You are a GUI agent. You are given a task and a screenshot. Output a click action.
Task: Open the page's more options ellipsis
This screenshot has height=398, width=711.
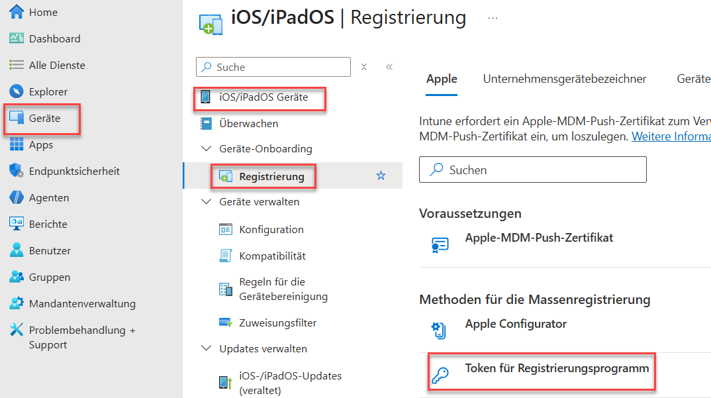pos(493,18)
